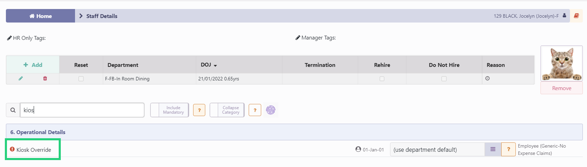Viewport: 587px width, 167px height.
Task: Toggle Collapse Category switch
Action: coord(227,110)
